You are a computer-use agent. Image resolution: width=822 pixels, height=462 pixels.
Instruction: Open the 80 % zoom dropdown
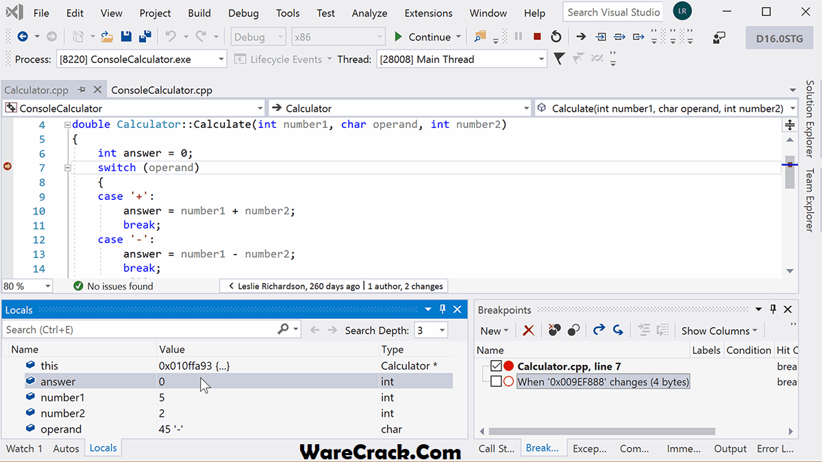click(x=47, y=286)
